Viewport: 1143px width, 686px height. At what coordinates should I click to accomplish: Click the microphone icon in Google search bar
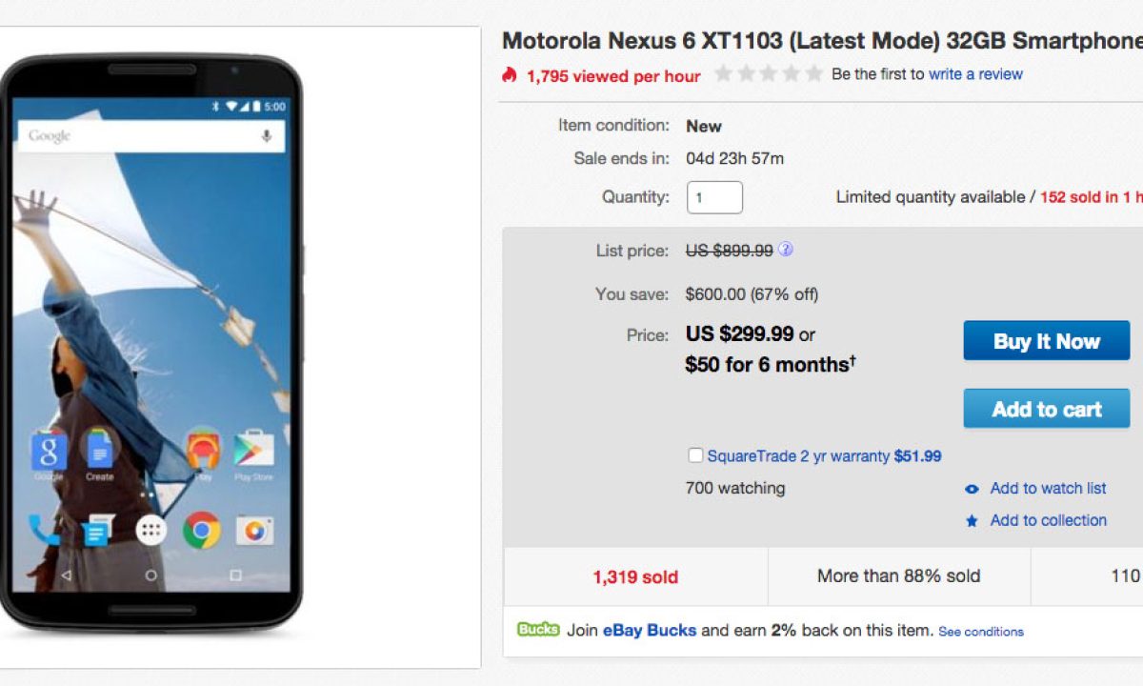[267, 136]
